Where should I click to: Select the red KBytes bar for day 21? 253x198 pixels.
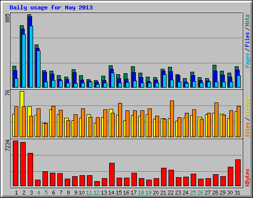(164, 177)
